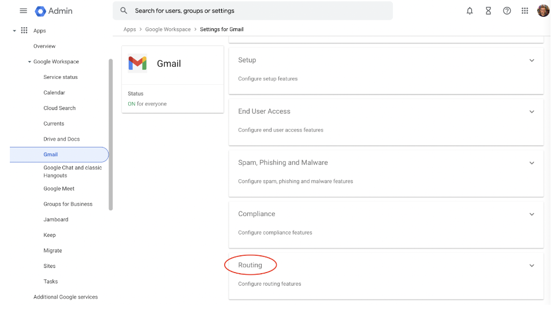Viewport: 558px width, 310px height.
Task: Go to Google Workspace breadcrumb link
Action: pyautogui.click(x=168, y=29)
